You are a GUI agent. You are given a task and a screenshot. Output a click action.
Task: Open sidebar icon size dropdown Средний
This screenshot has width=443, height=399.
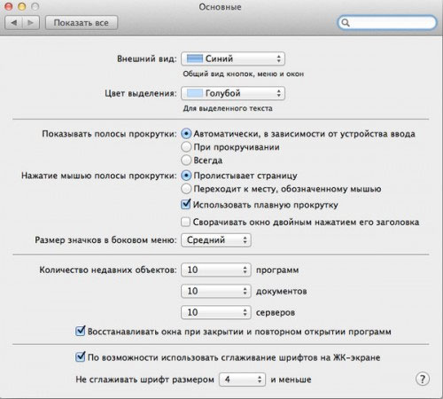coord(216,239)
